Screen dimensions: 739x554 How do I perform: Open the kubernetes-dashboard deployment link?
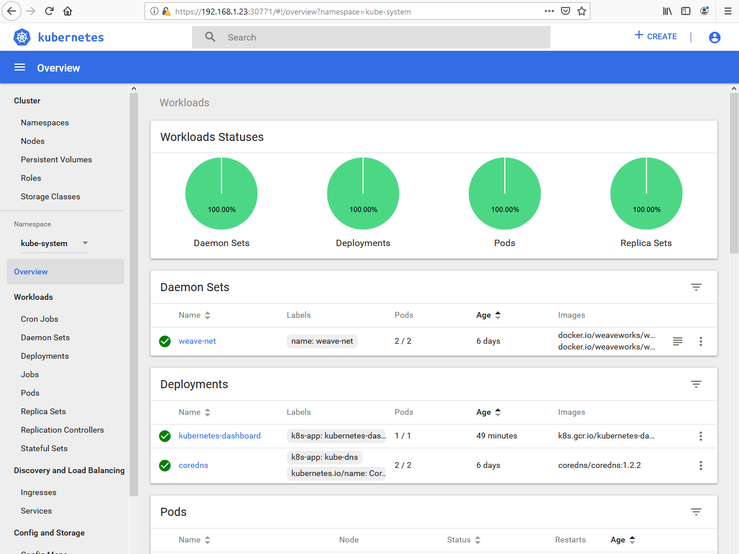click(220, 436)
